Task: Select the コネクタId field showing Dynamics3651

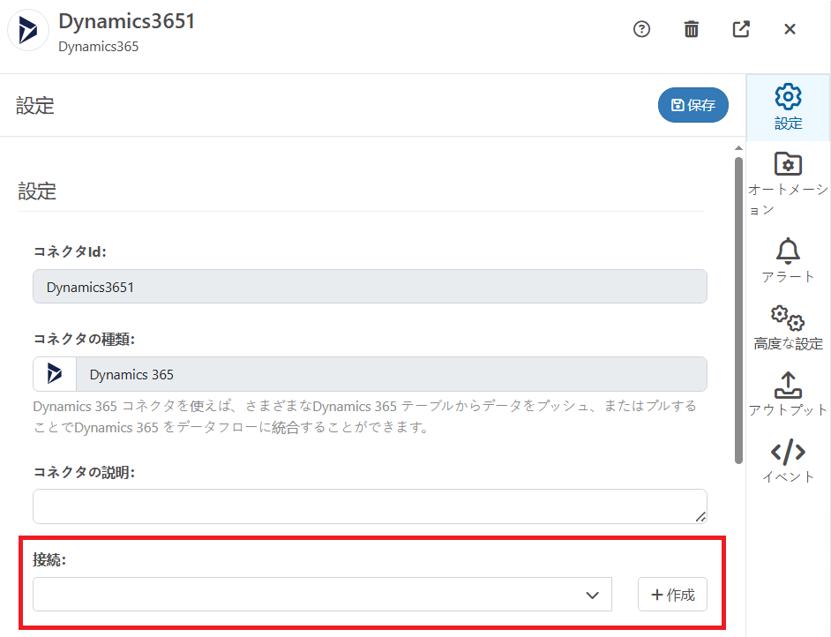Action: click(x=369, y=286)
